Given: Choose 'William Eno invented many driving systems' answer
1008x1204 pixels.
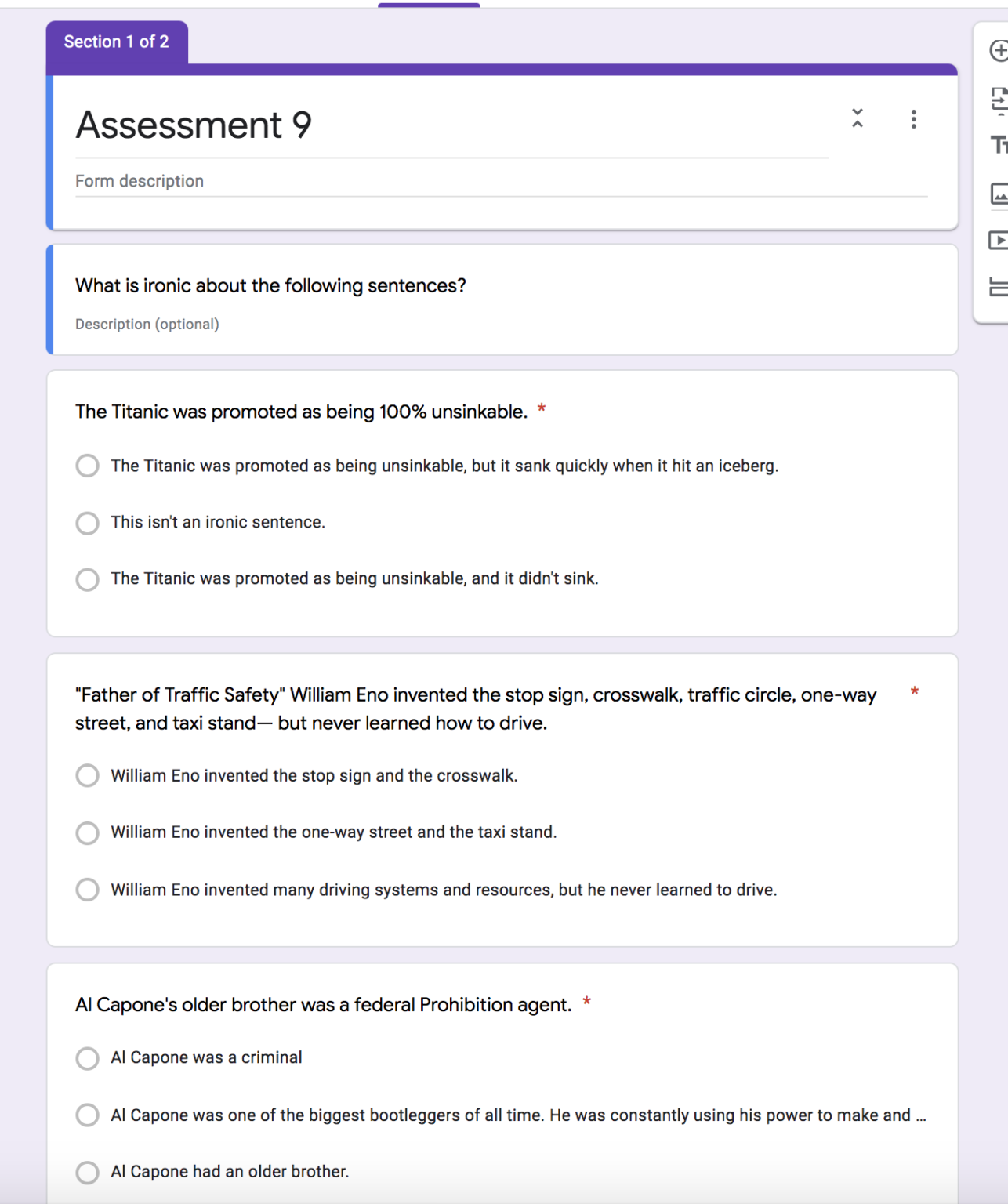Looking at the screenshot, I should click(87, 890).
